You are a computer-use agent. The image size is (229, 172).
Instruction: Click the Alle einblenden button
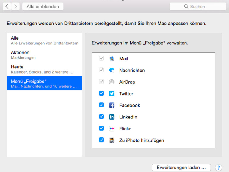point(43,7)
